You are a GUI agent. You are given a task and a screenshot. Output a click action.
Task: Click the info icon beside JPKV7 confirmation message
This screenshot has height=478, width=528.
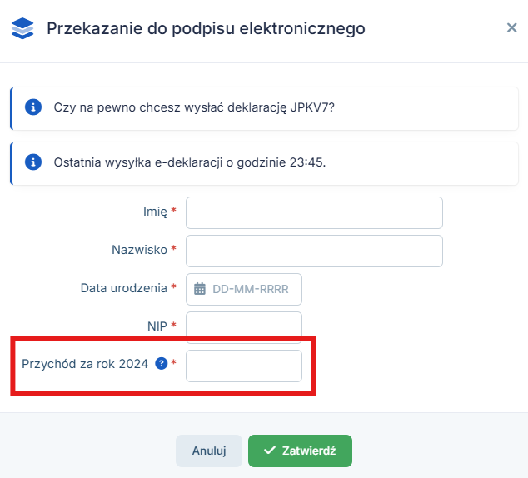click(x=33, y=107)
